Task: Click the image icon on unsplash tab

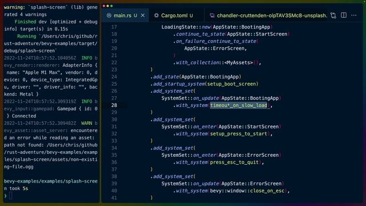Action: 212,15
